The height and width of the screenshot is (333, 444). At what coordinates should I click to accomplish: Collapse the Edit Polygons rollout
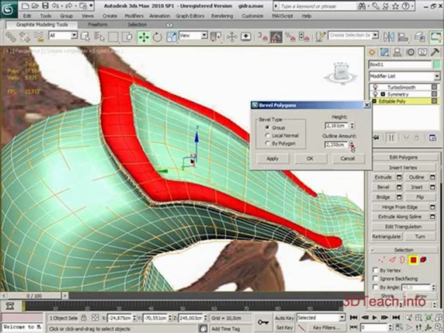(403, 157)
